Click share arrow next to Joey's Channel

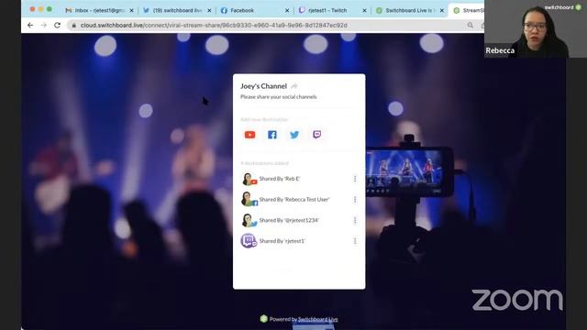coord(294,86)
